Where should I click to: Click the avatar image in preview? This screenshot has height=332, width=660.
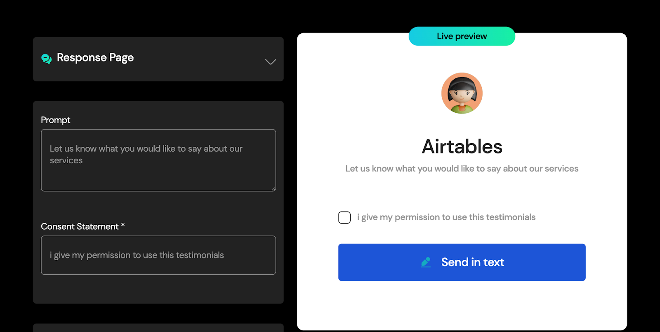(x=462, y=93)
